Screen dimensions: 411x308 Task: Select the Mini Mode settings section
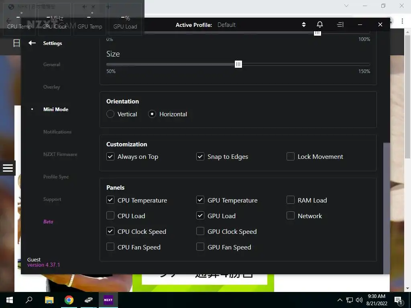pos(56,109)
